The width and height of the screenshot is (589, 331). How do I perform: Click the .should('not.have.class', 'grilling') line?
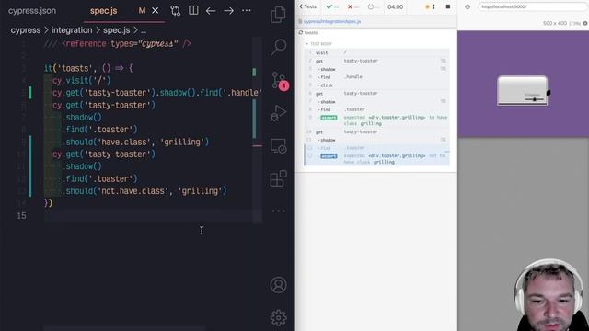coord(144,191)
